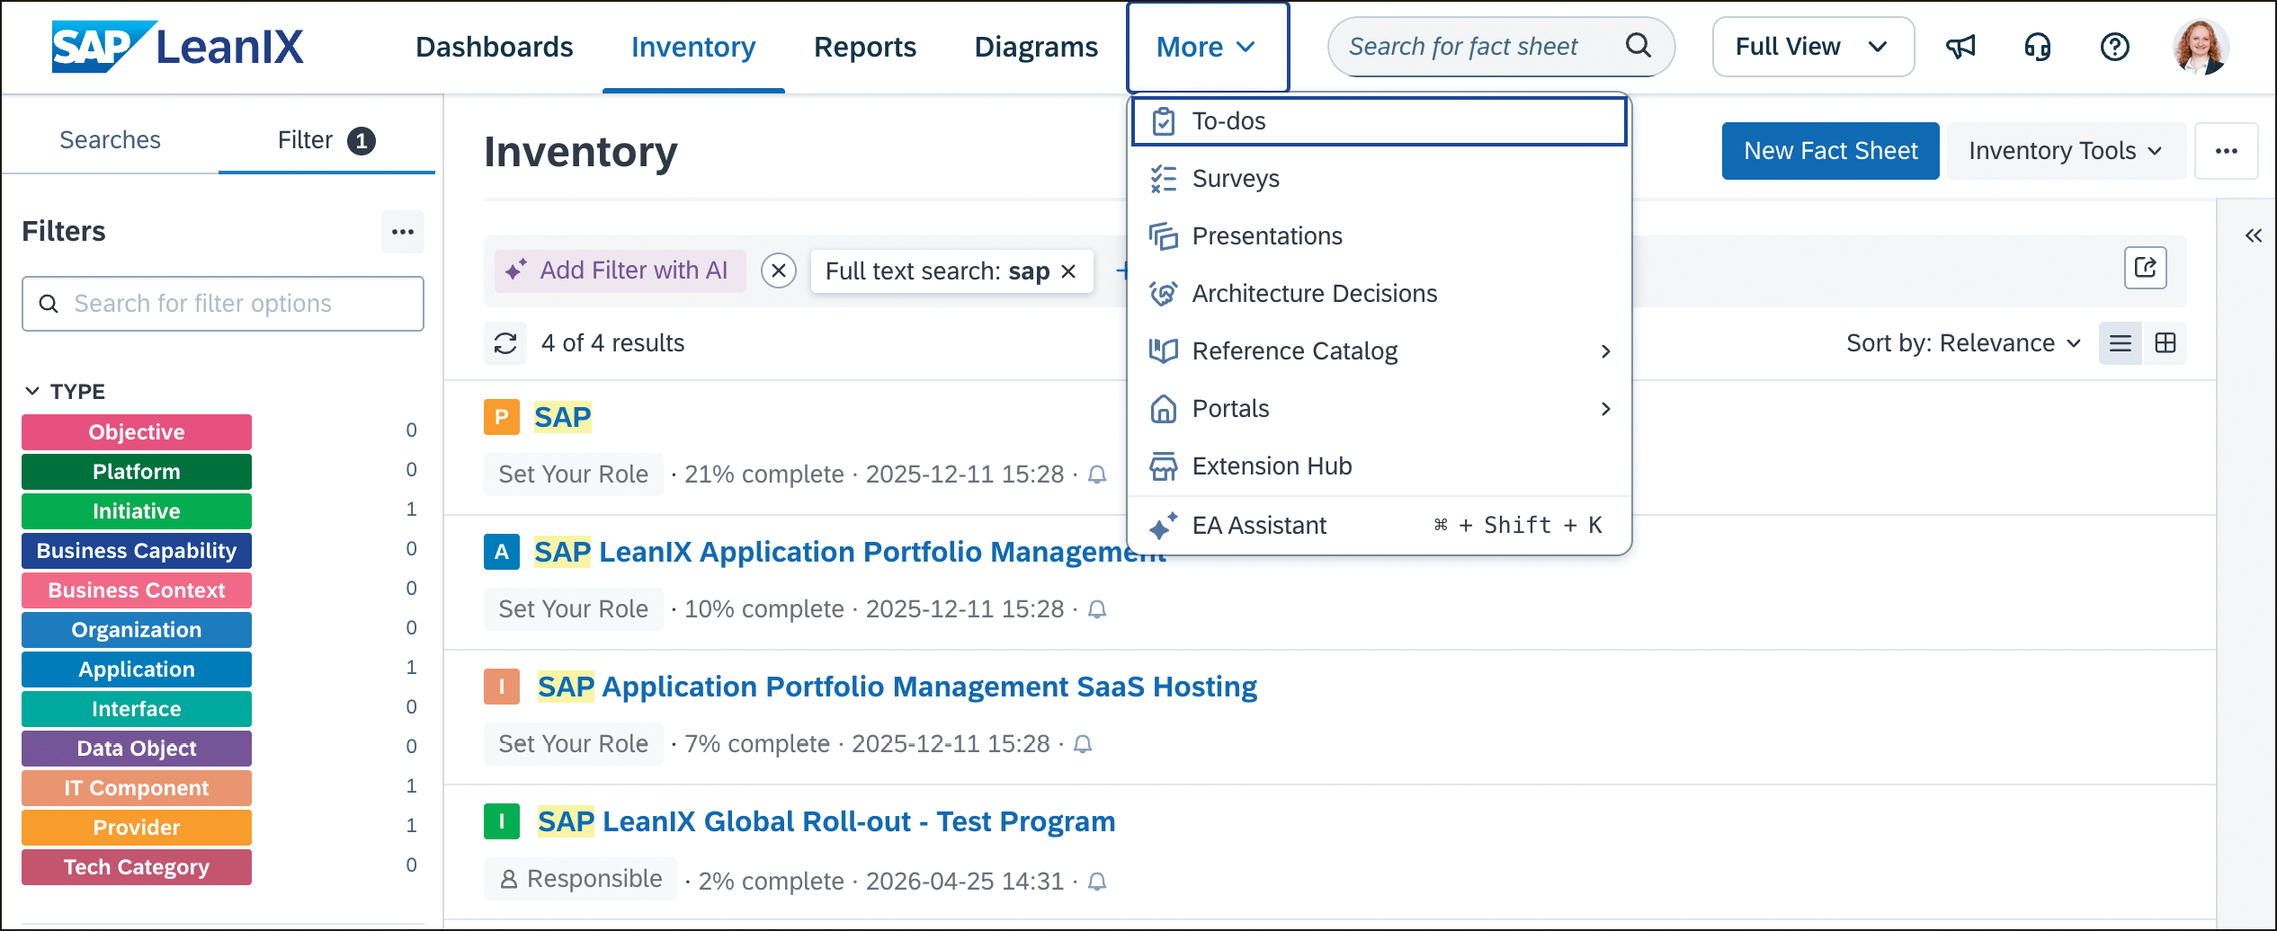This screenshot has height=931, width=2277.
Task: Click the export/share icon in filter bar
Action: (2146, 268)
